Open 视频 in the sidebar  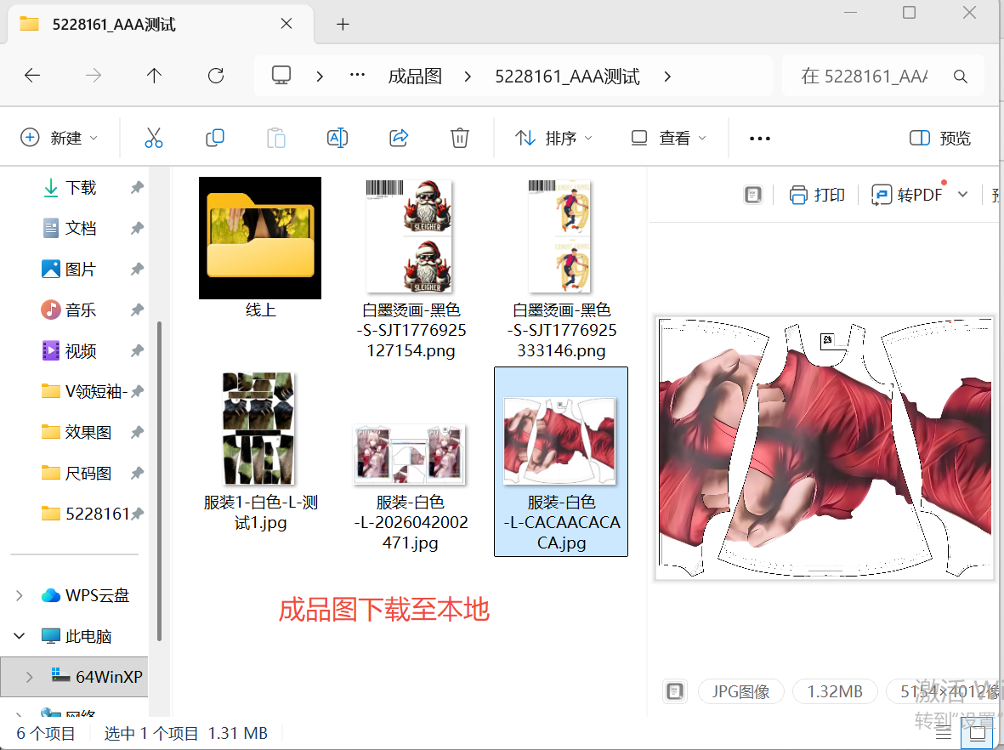(80, 351)
